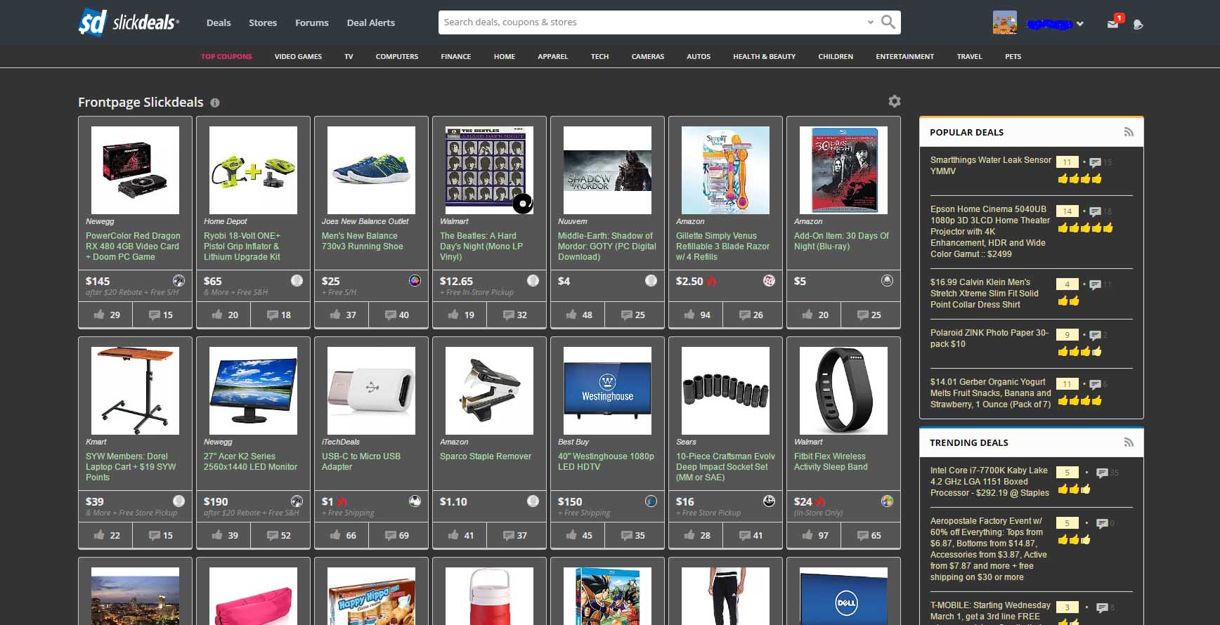
Task: Select the Computers category
Action: tap(397, 56)
